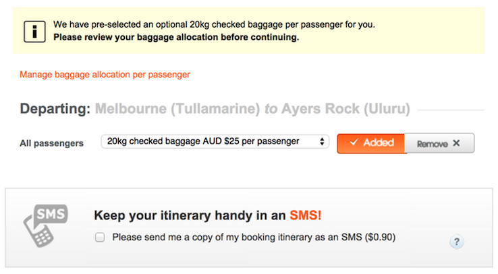Image resolution: width=498 pixels, height=274 pixels.
Task: Click the up-down arrows on baggage select
Action: click(x=322, y=142)
